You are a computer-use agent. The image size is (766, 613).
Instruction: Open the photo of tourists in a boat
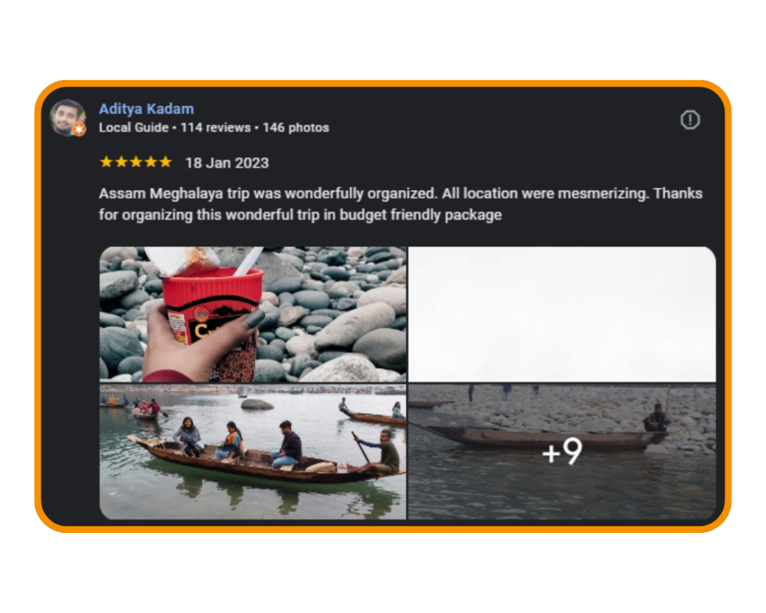(x=253, y=451)
